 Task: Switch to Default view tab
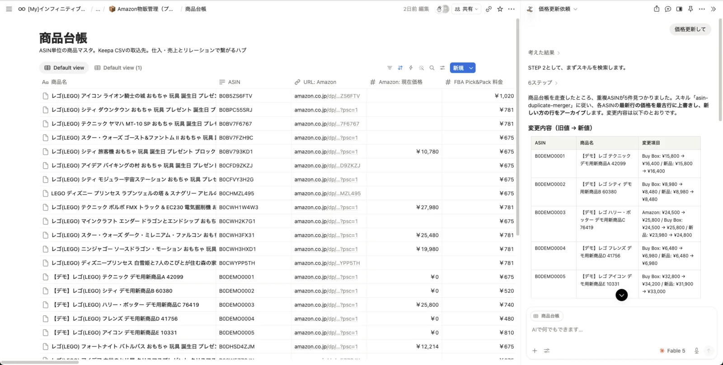[64, 68]
